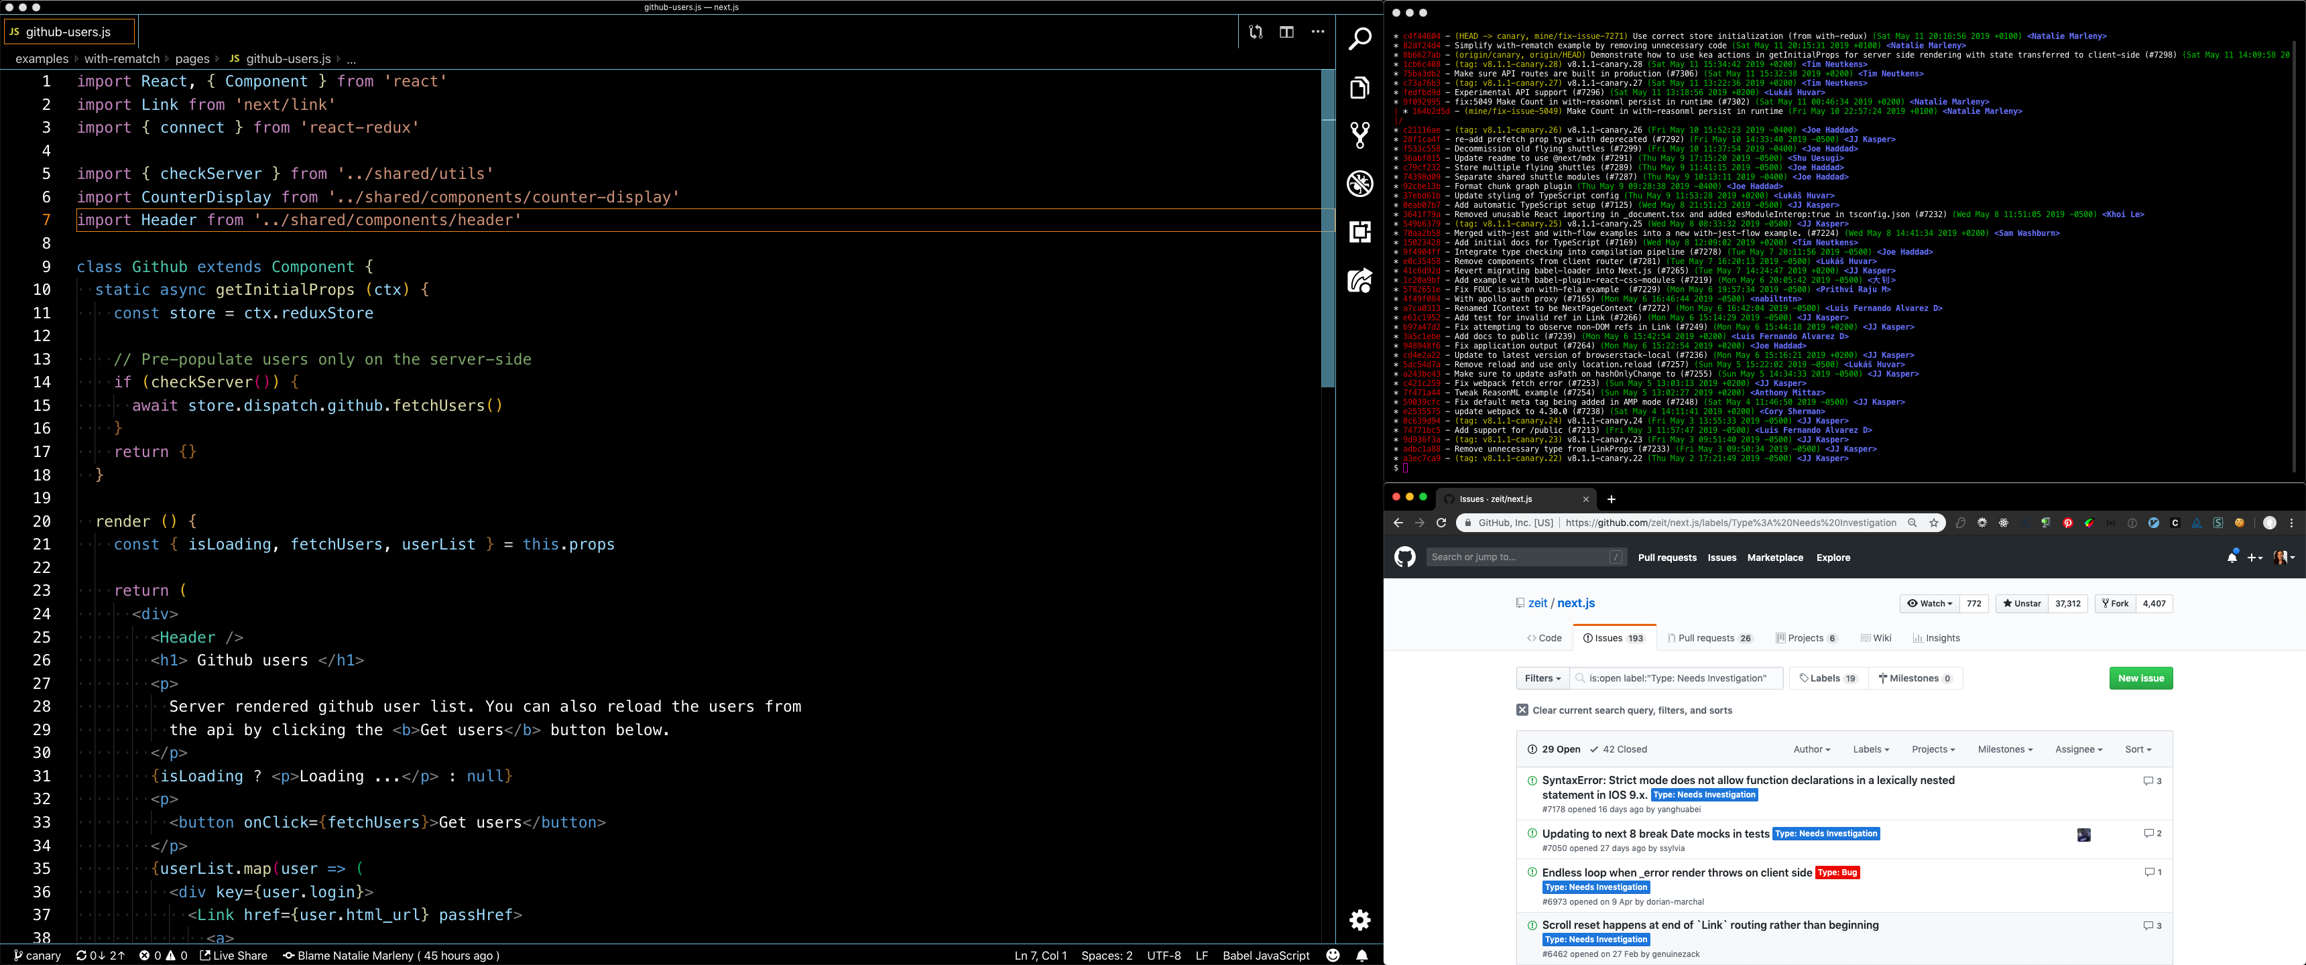Switch to the Pull requests repo tab
2306x965 pixels.
click(x=1710, y=638)
